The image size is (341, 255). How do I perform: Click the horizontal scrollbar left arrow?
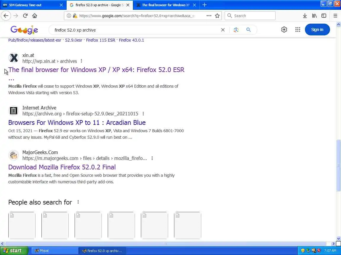pyautogui.click(x=2, y=244)
